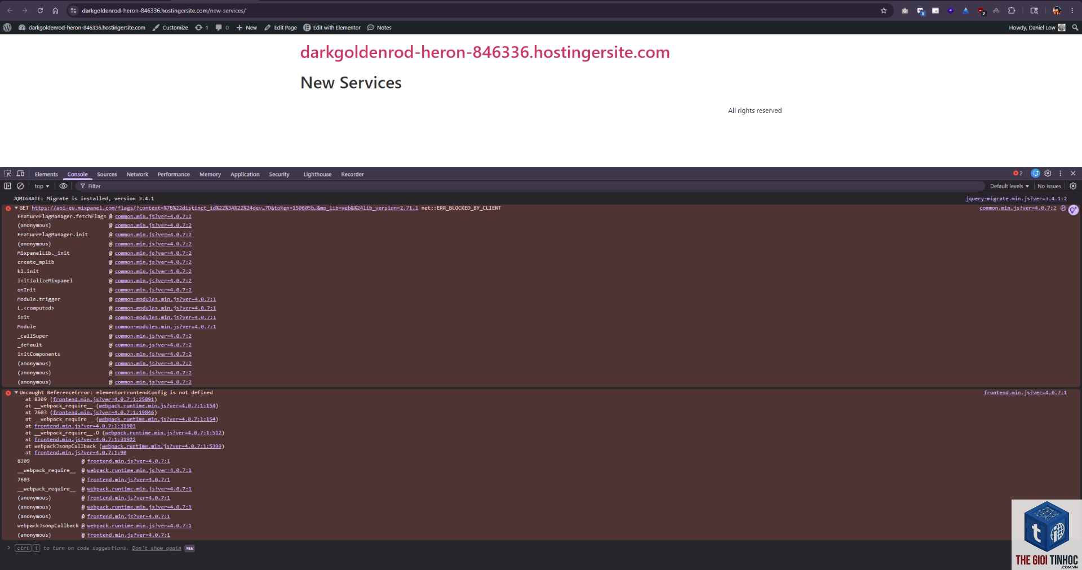Collapse the Uncaught ReferenceError stack trace
The width and height of the screenshot is (1082, 570).
click(16, 392)
